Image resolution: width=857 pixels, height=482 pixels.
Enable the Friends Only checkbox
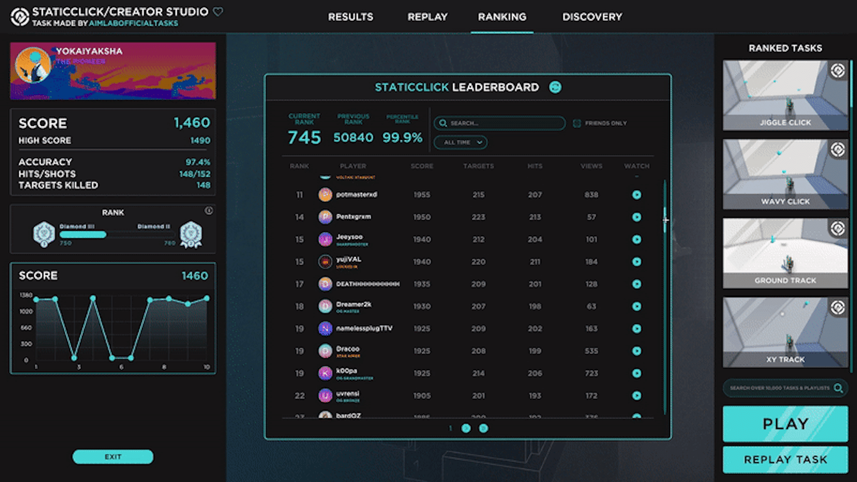coord(577,123)
